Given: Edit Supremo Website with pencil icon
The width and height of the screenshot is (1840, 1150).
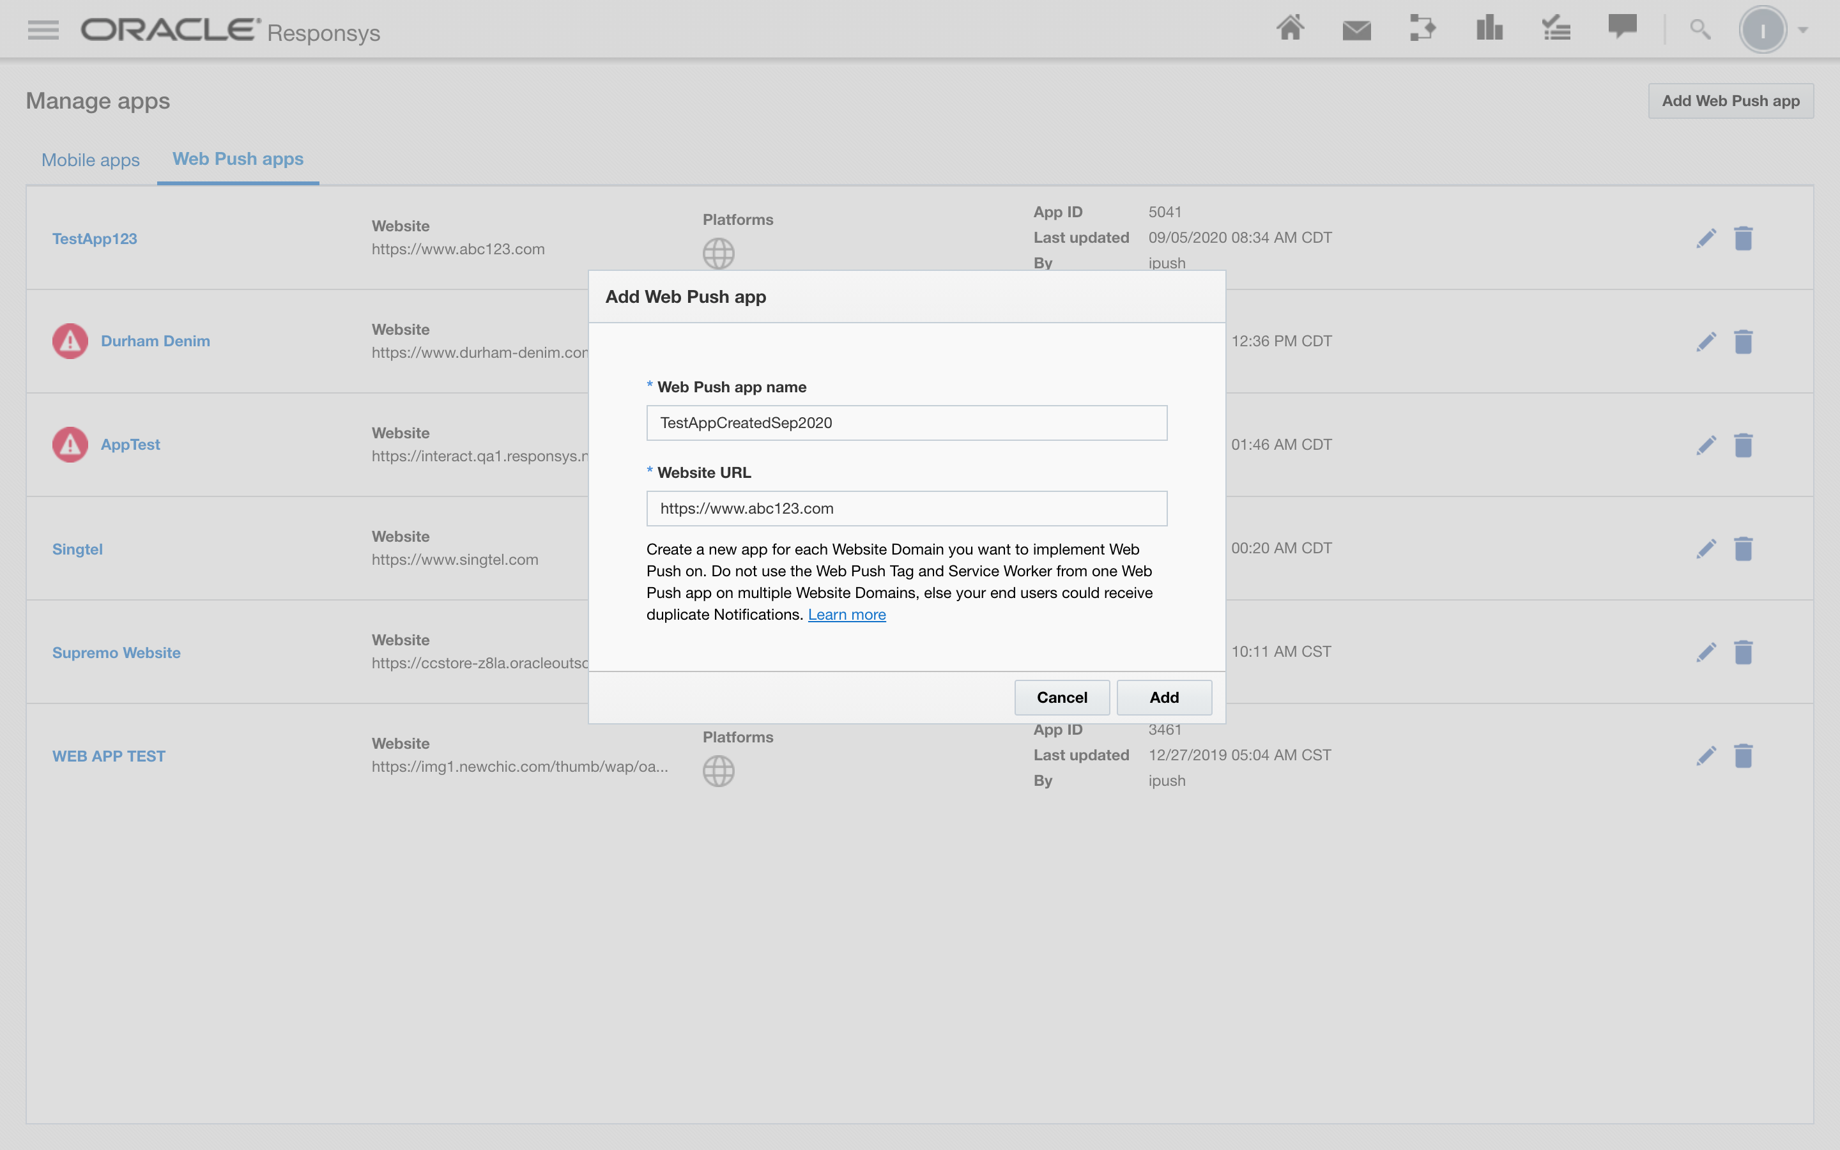Looking at the screenshot, I should pos(1706,652).
